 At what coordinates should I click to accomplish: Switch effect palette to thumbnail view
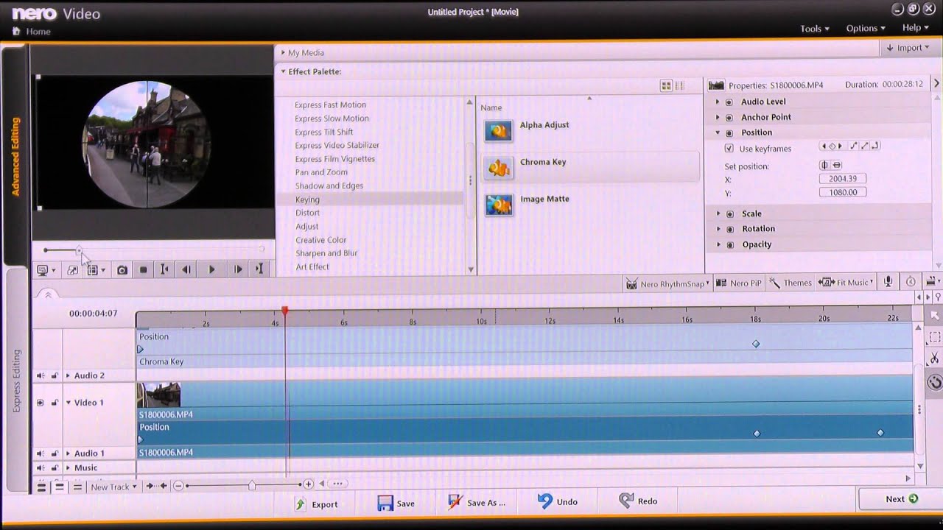666,86
